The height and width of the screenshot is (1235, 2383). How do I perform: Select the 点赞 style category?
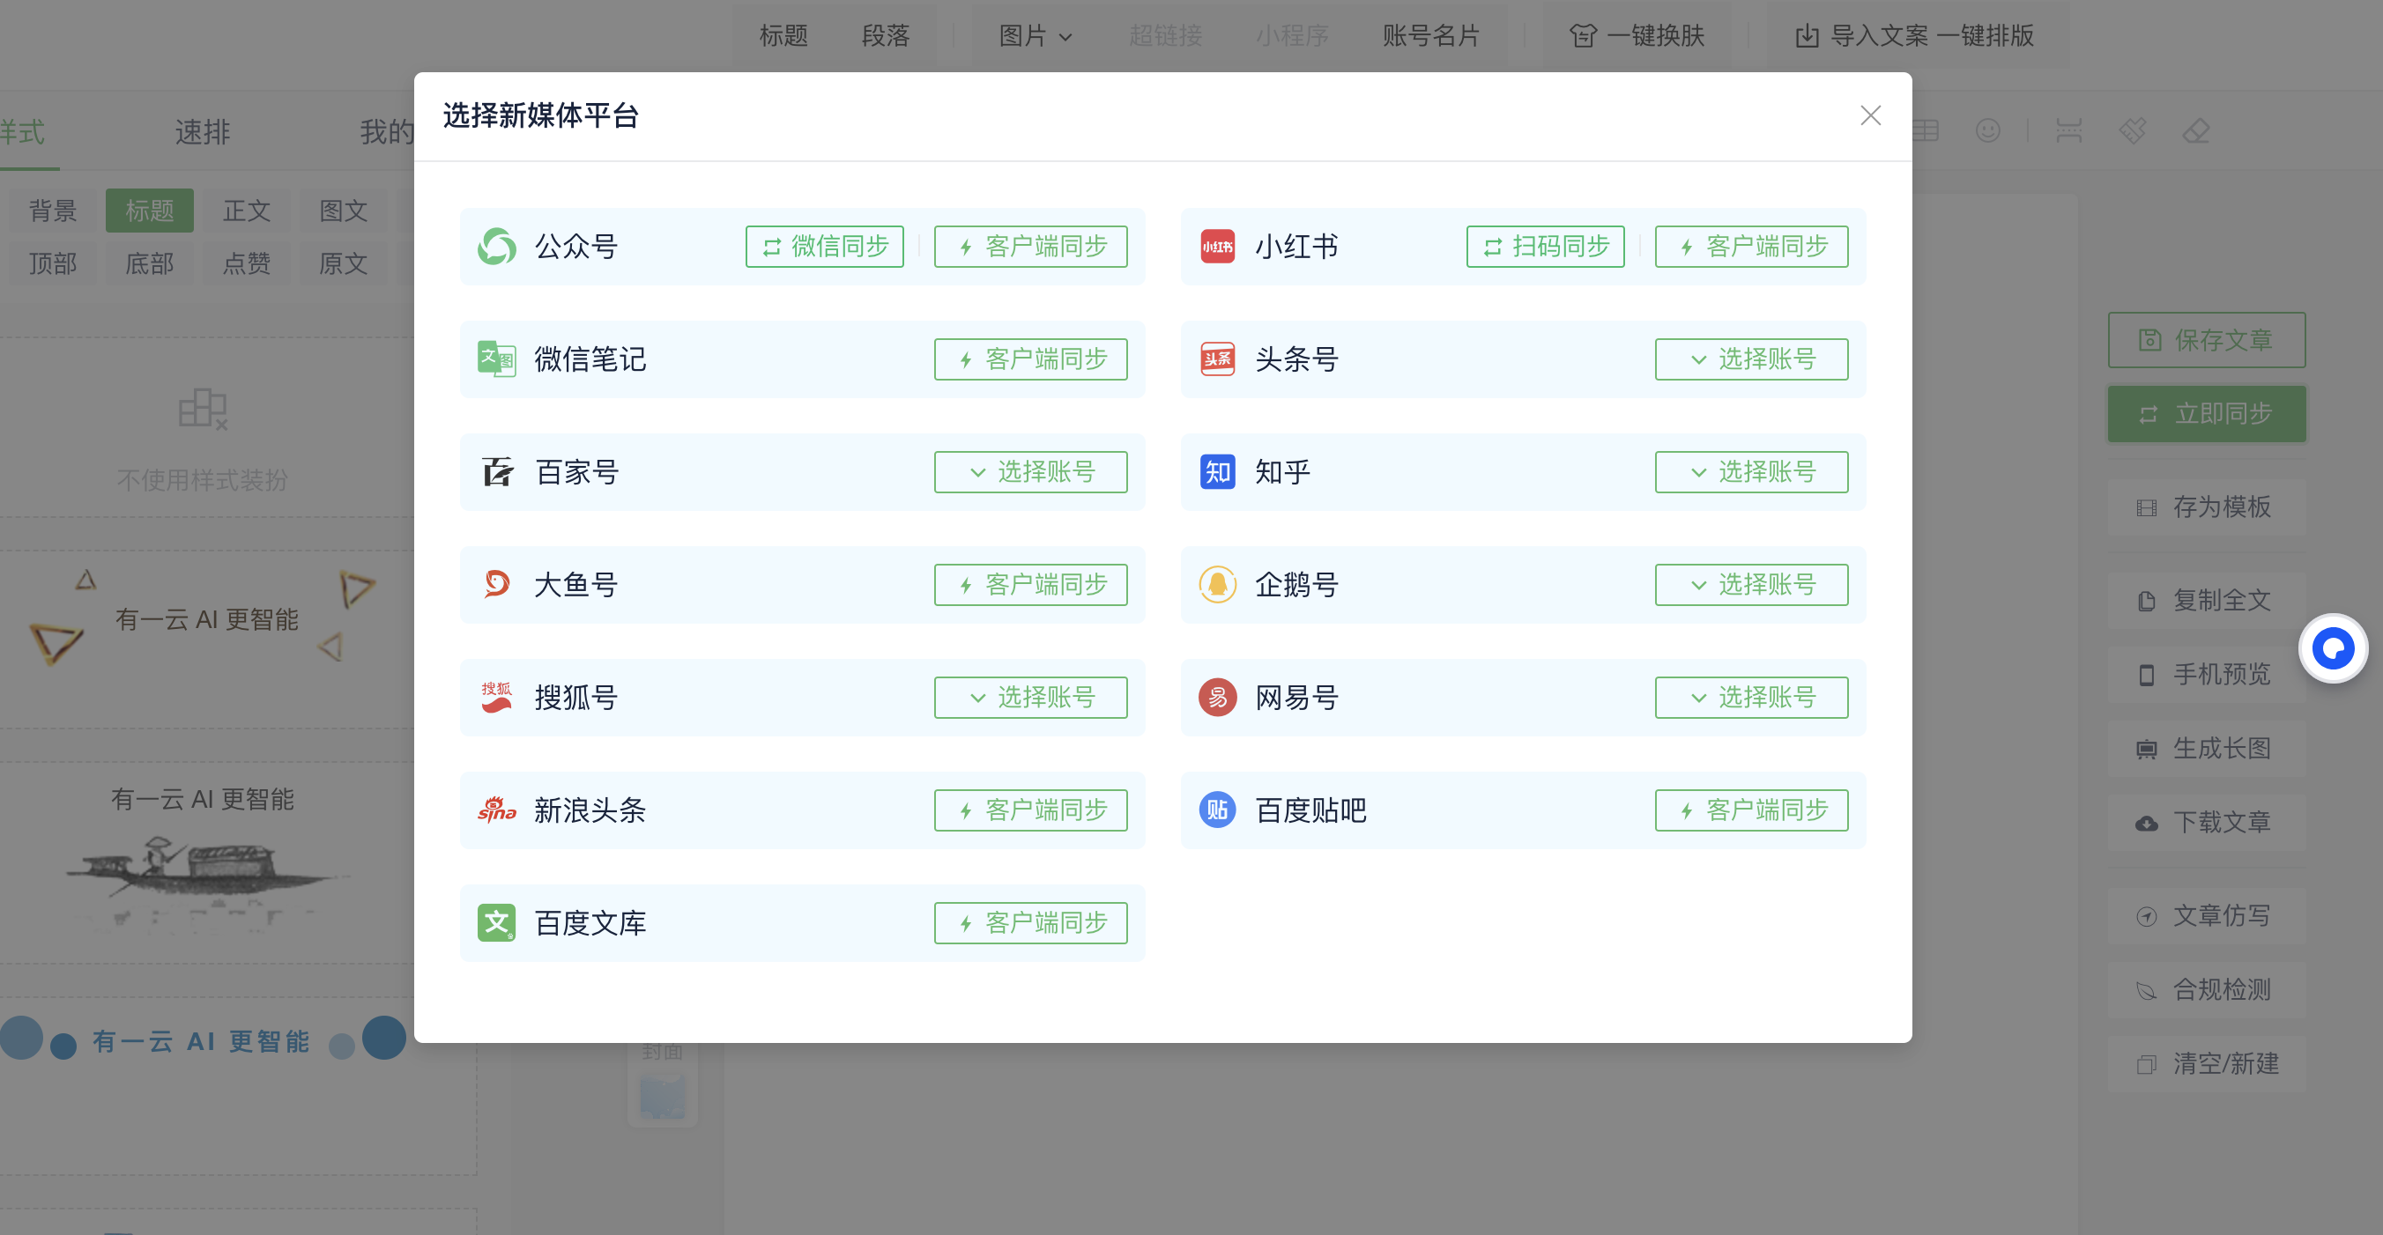coord(246,263)
